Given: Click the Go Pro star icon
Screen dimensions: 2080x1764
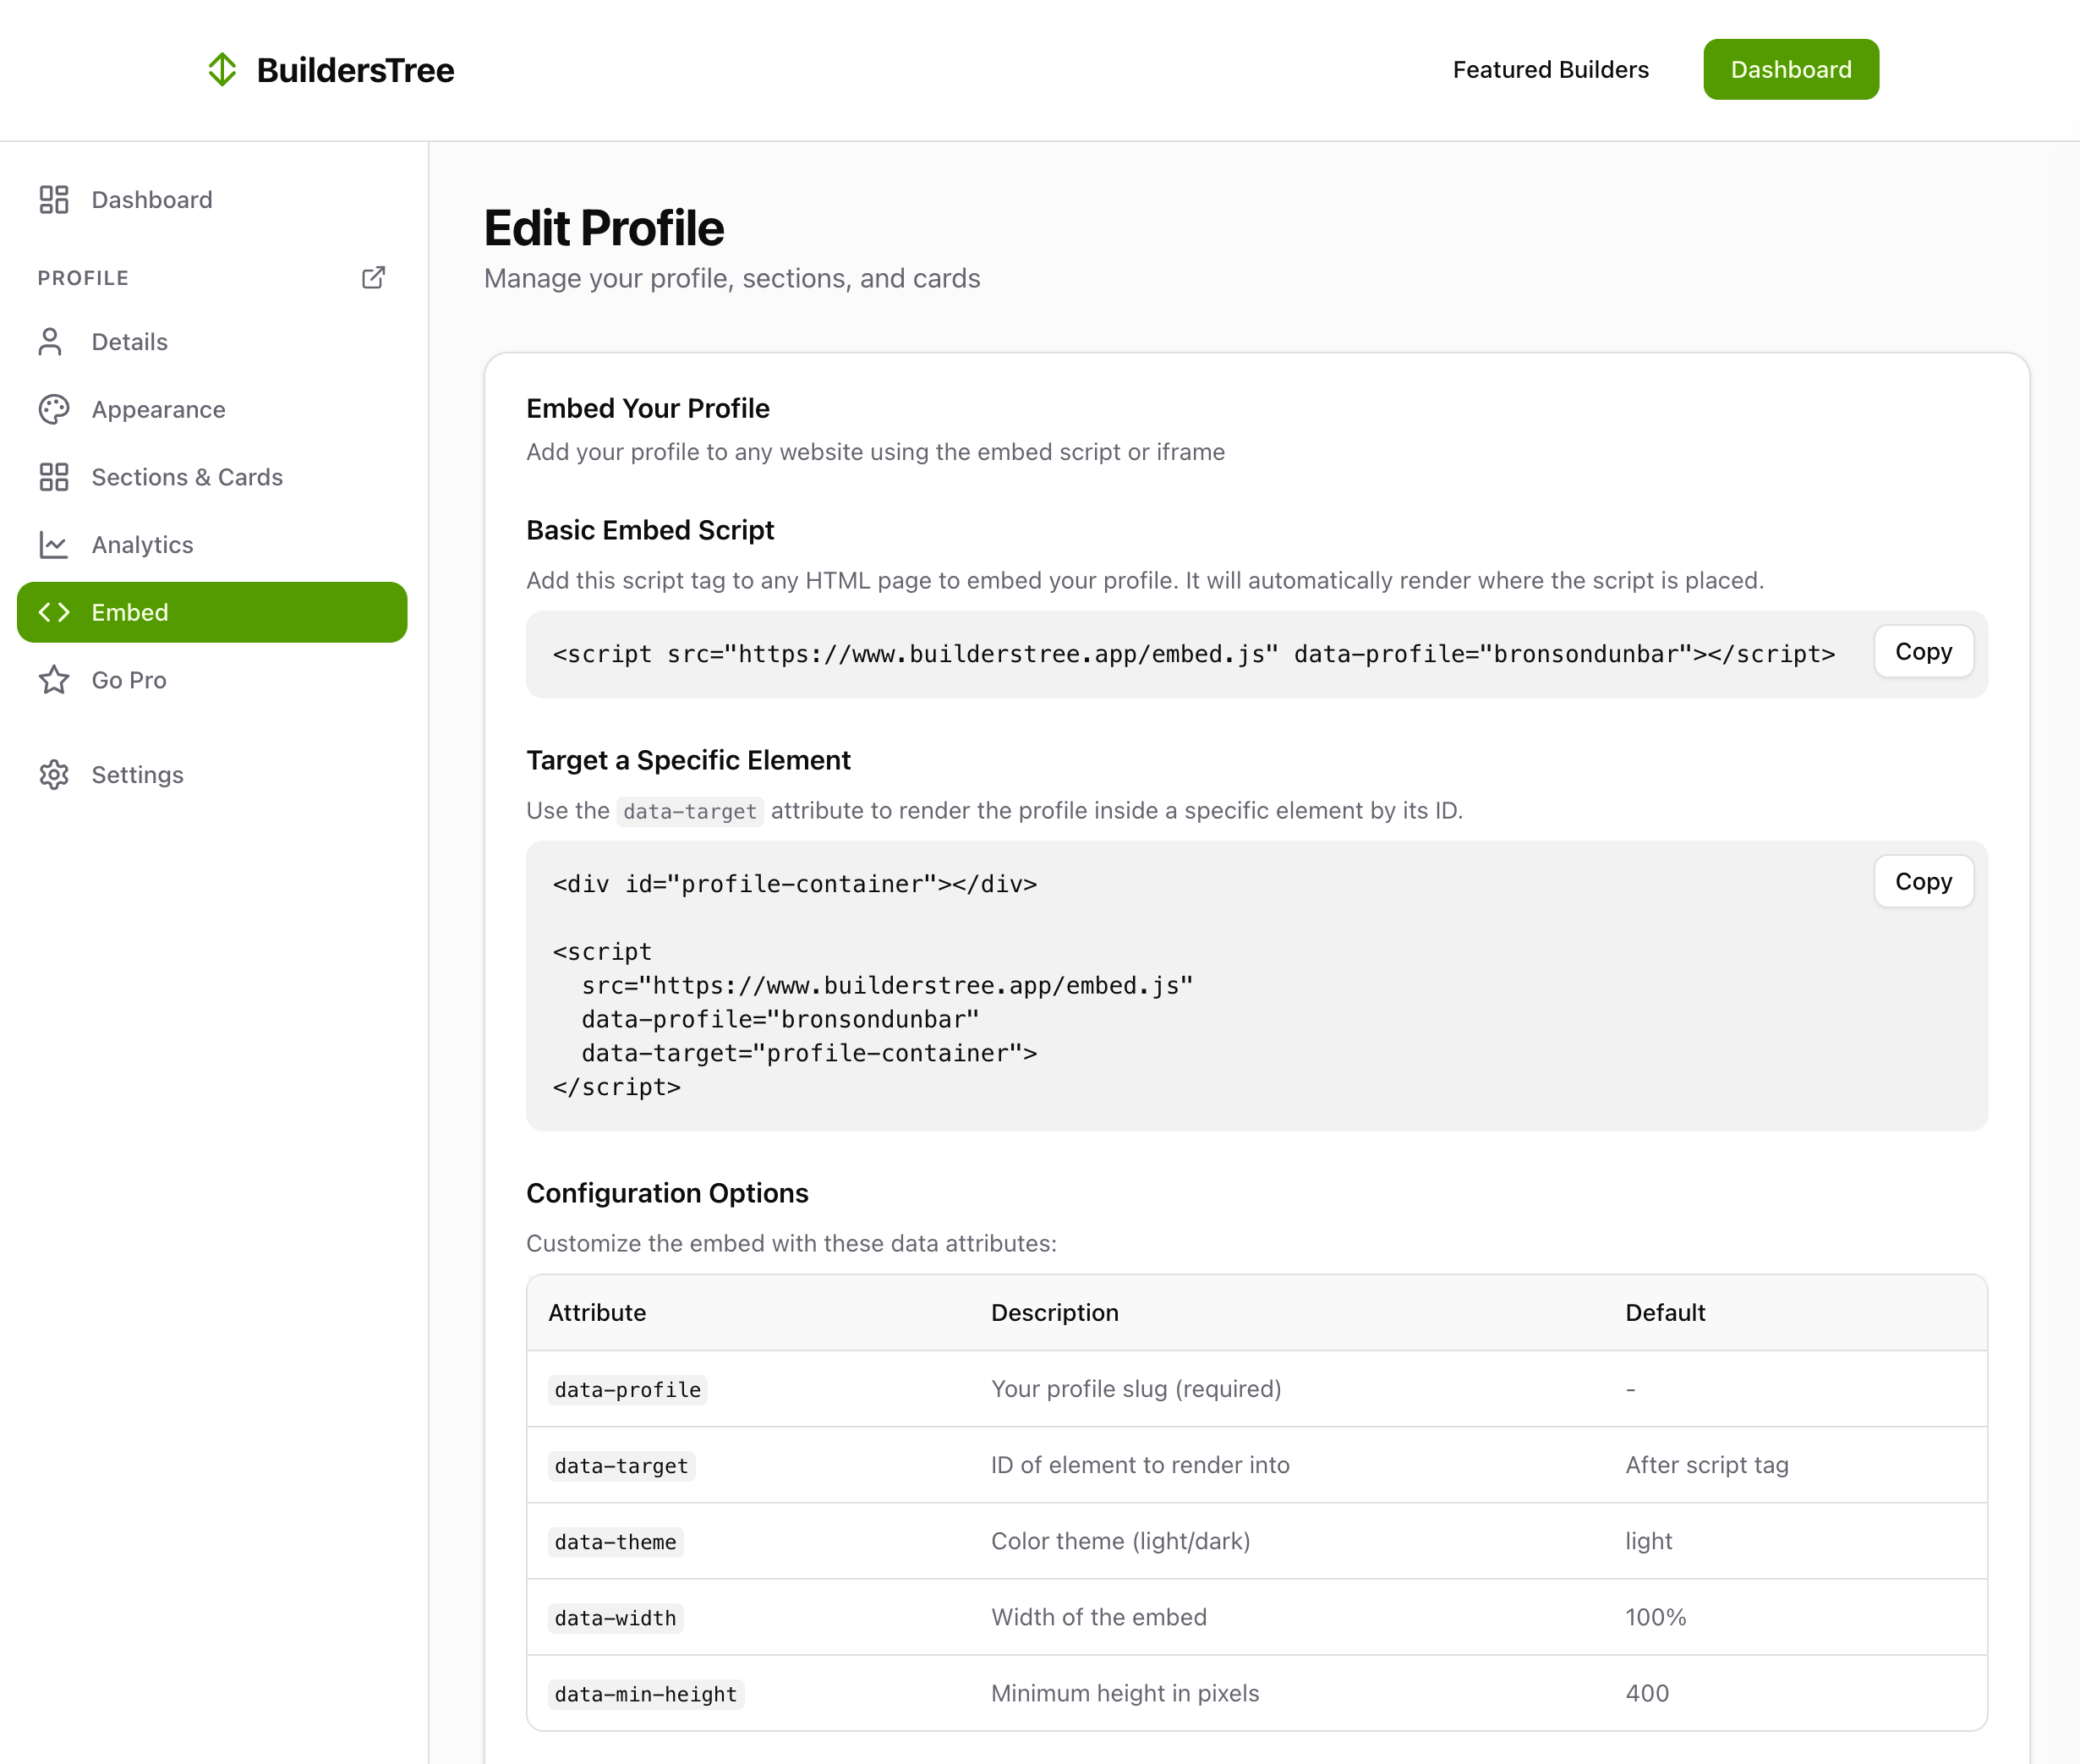Looking at the screenshot, I should tap(54, 680).
